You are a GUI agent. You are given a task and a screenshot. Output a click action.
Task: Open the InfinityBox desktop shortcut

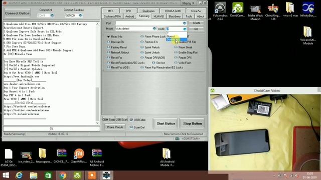[x=308, y=9]
